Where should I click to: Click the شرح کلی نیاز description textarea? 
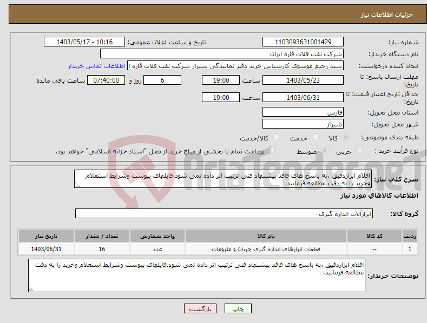click(x=223, y=179)
